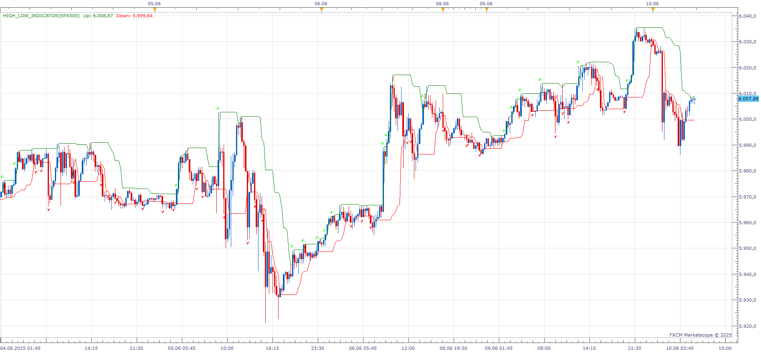Click the 6.020,0 price axis label
This screenshot has width=761, height=353.
point(747,68)
